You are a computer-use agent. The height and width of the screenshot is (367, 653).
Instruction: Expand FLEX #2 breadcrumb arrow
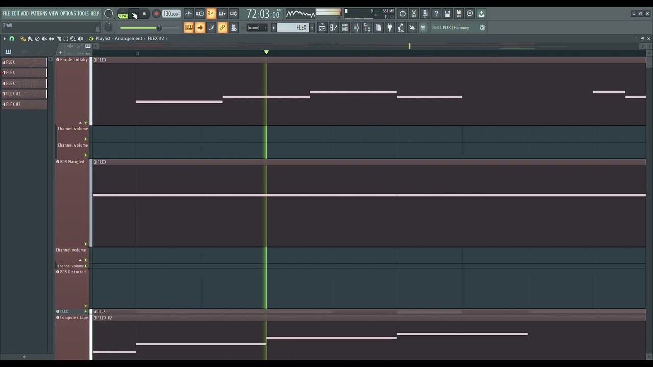(x=166, y=38)
